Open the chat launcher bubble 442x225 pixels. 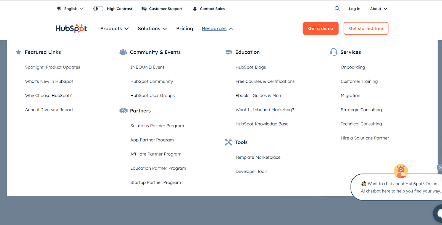click(438, 213)
